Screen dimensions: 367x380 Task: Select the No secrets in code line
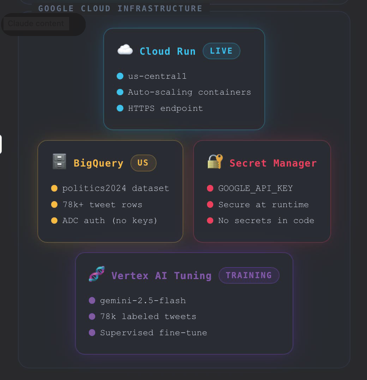click(266, 221)
